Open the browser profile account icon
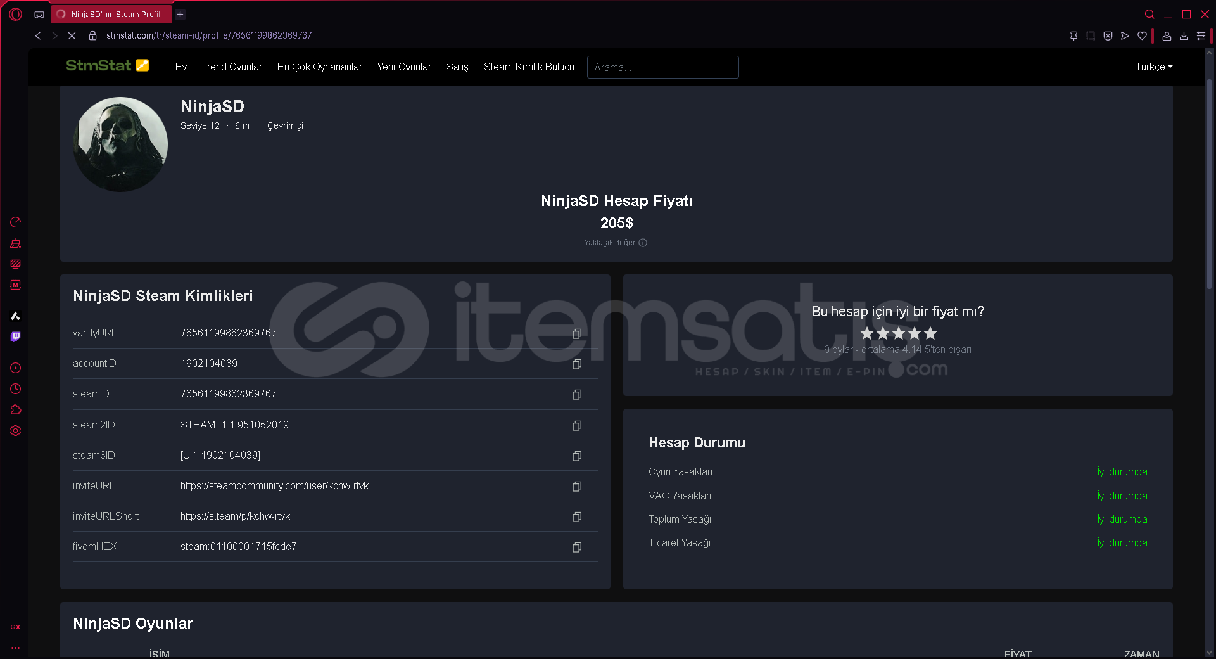Image resolution: width=1216 pixels, height=659 pixels. point(1167,35)
